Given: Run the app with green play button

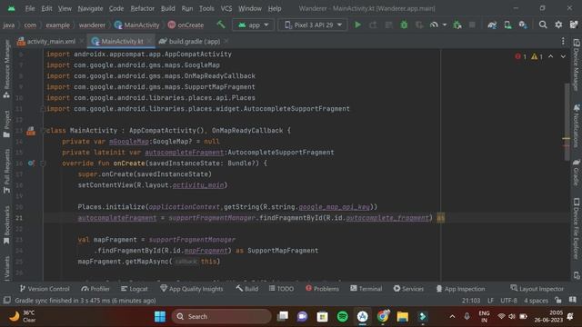Looking at the screenshot, I should coord(357,25).
